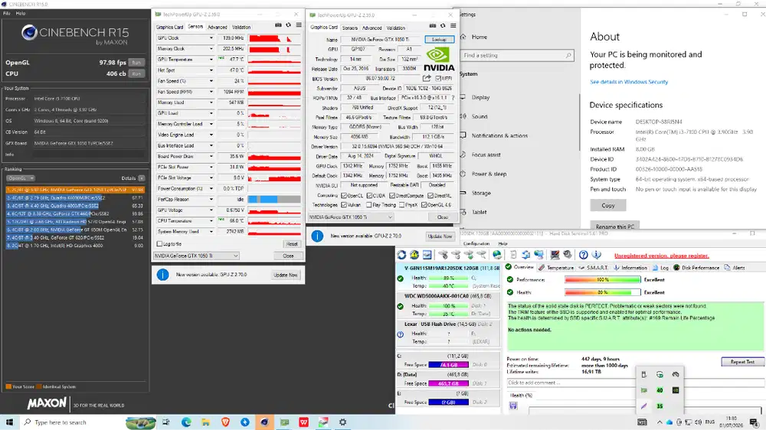The width and height of the screenshot is (766, 430).
Task: Open hamburger menu in GPU-Z Sensors window
Action: click(x=299, y=25)
